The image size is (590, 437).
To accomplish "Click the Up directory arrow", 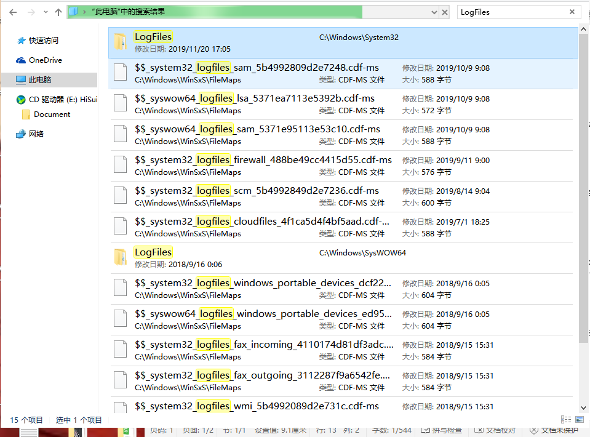I will [x=58, y=12].
